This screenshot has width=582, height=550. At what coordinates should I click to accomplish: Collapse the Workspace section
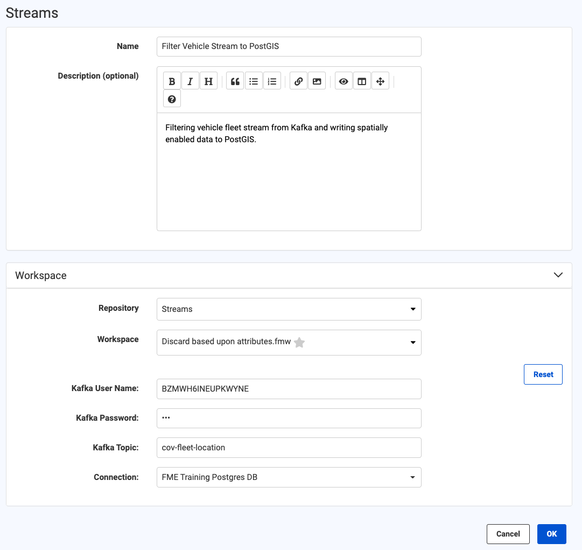point(558,275)
